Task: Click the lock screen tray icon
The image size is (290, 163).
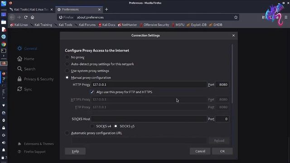Action: point(4,128)
